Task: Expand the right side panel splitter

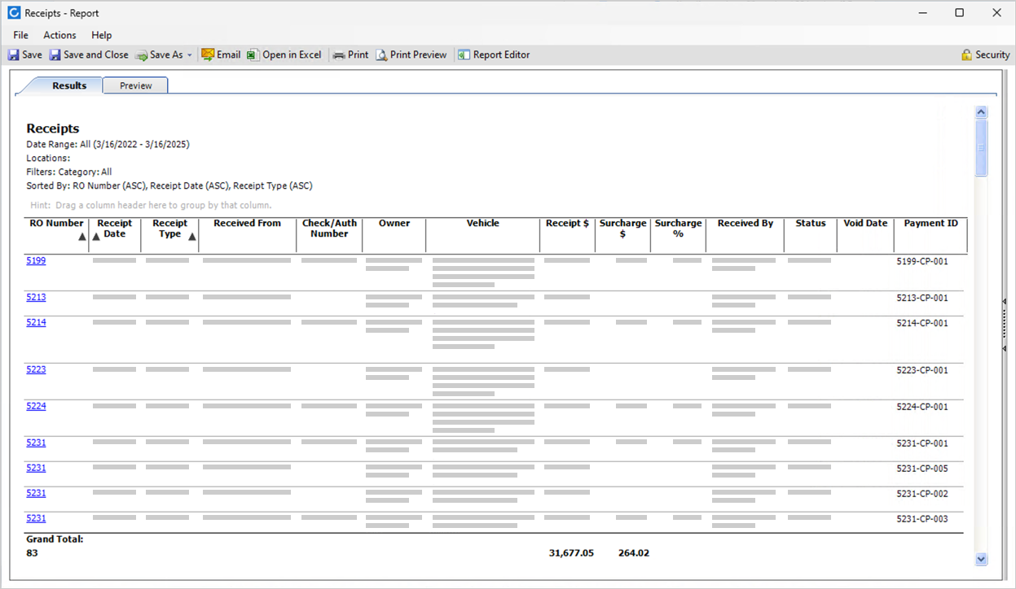Action: [x=1005, y=325]
